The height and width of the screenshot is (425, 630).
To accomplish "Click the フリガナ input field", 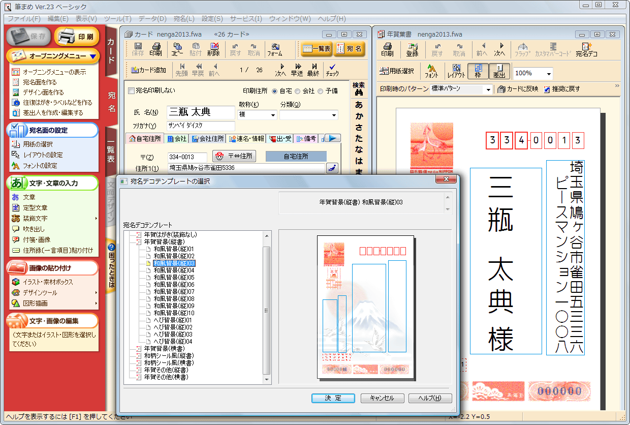I will [201, 125].
